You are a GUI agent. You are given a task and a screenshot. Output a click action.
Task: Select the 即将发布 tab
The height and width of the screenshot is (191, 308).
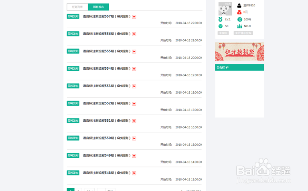click(x=98, y=7)
